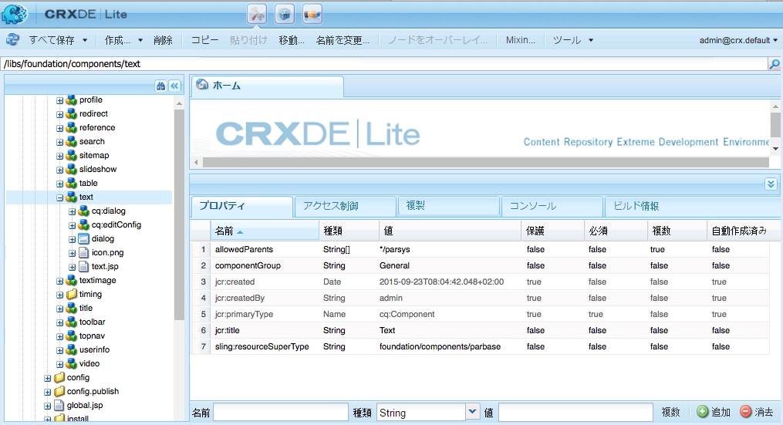Image resolution: width=783 pixels, height=425 pixels.
Task: Click the path field /libs/foundation/components/text
Action: [x=384, y=64]
